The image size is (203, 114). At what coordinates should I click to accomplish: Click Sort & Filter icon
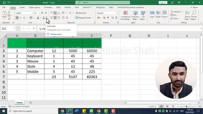[x=187, y=13]
